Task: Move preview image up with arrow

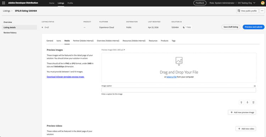Action: coord(241,102)
